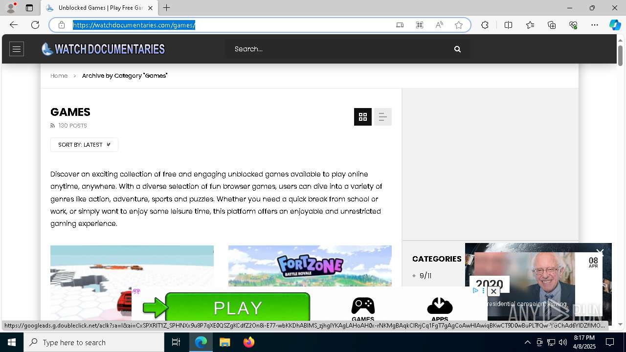Open the hamburger menu on Watch Documentaries

[x=17, y=49]
